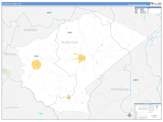This screenshot has height=122, width=163.
Task: Click the small southern orange city area
Action: 69,97
